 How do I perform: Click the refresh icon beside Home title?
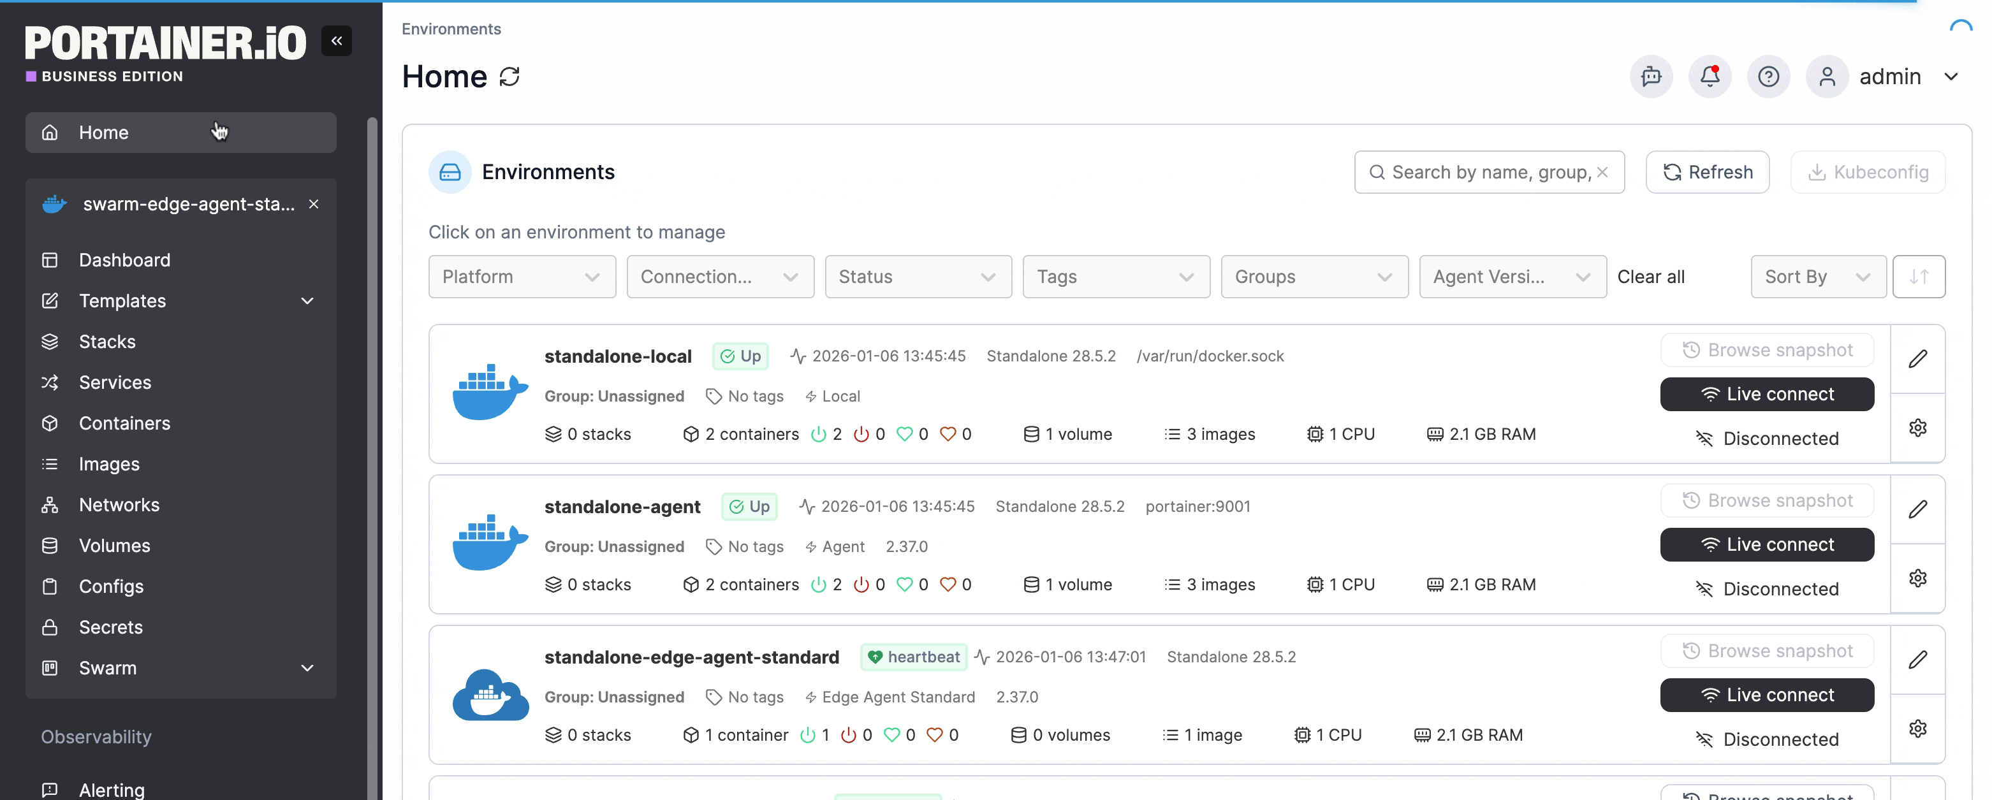509,76
